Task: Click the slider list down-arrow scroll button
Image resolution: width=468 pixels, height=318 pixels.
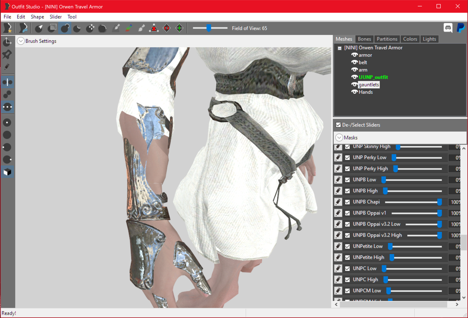Action: 464,297
